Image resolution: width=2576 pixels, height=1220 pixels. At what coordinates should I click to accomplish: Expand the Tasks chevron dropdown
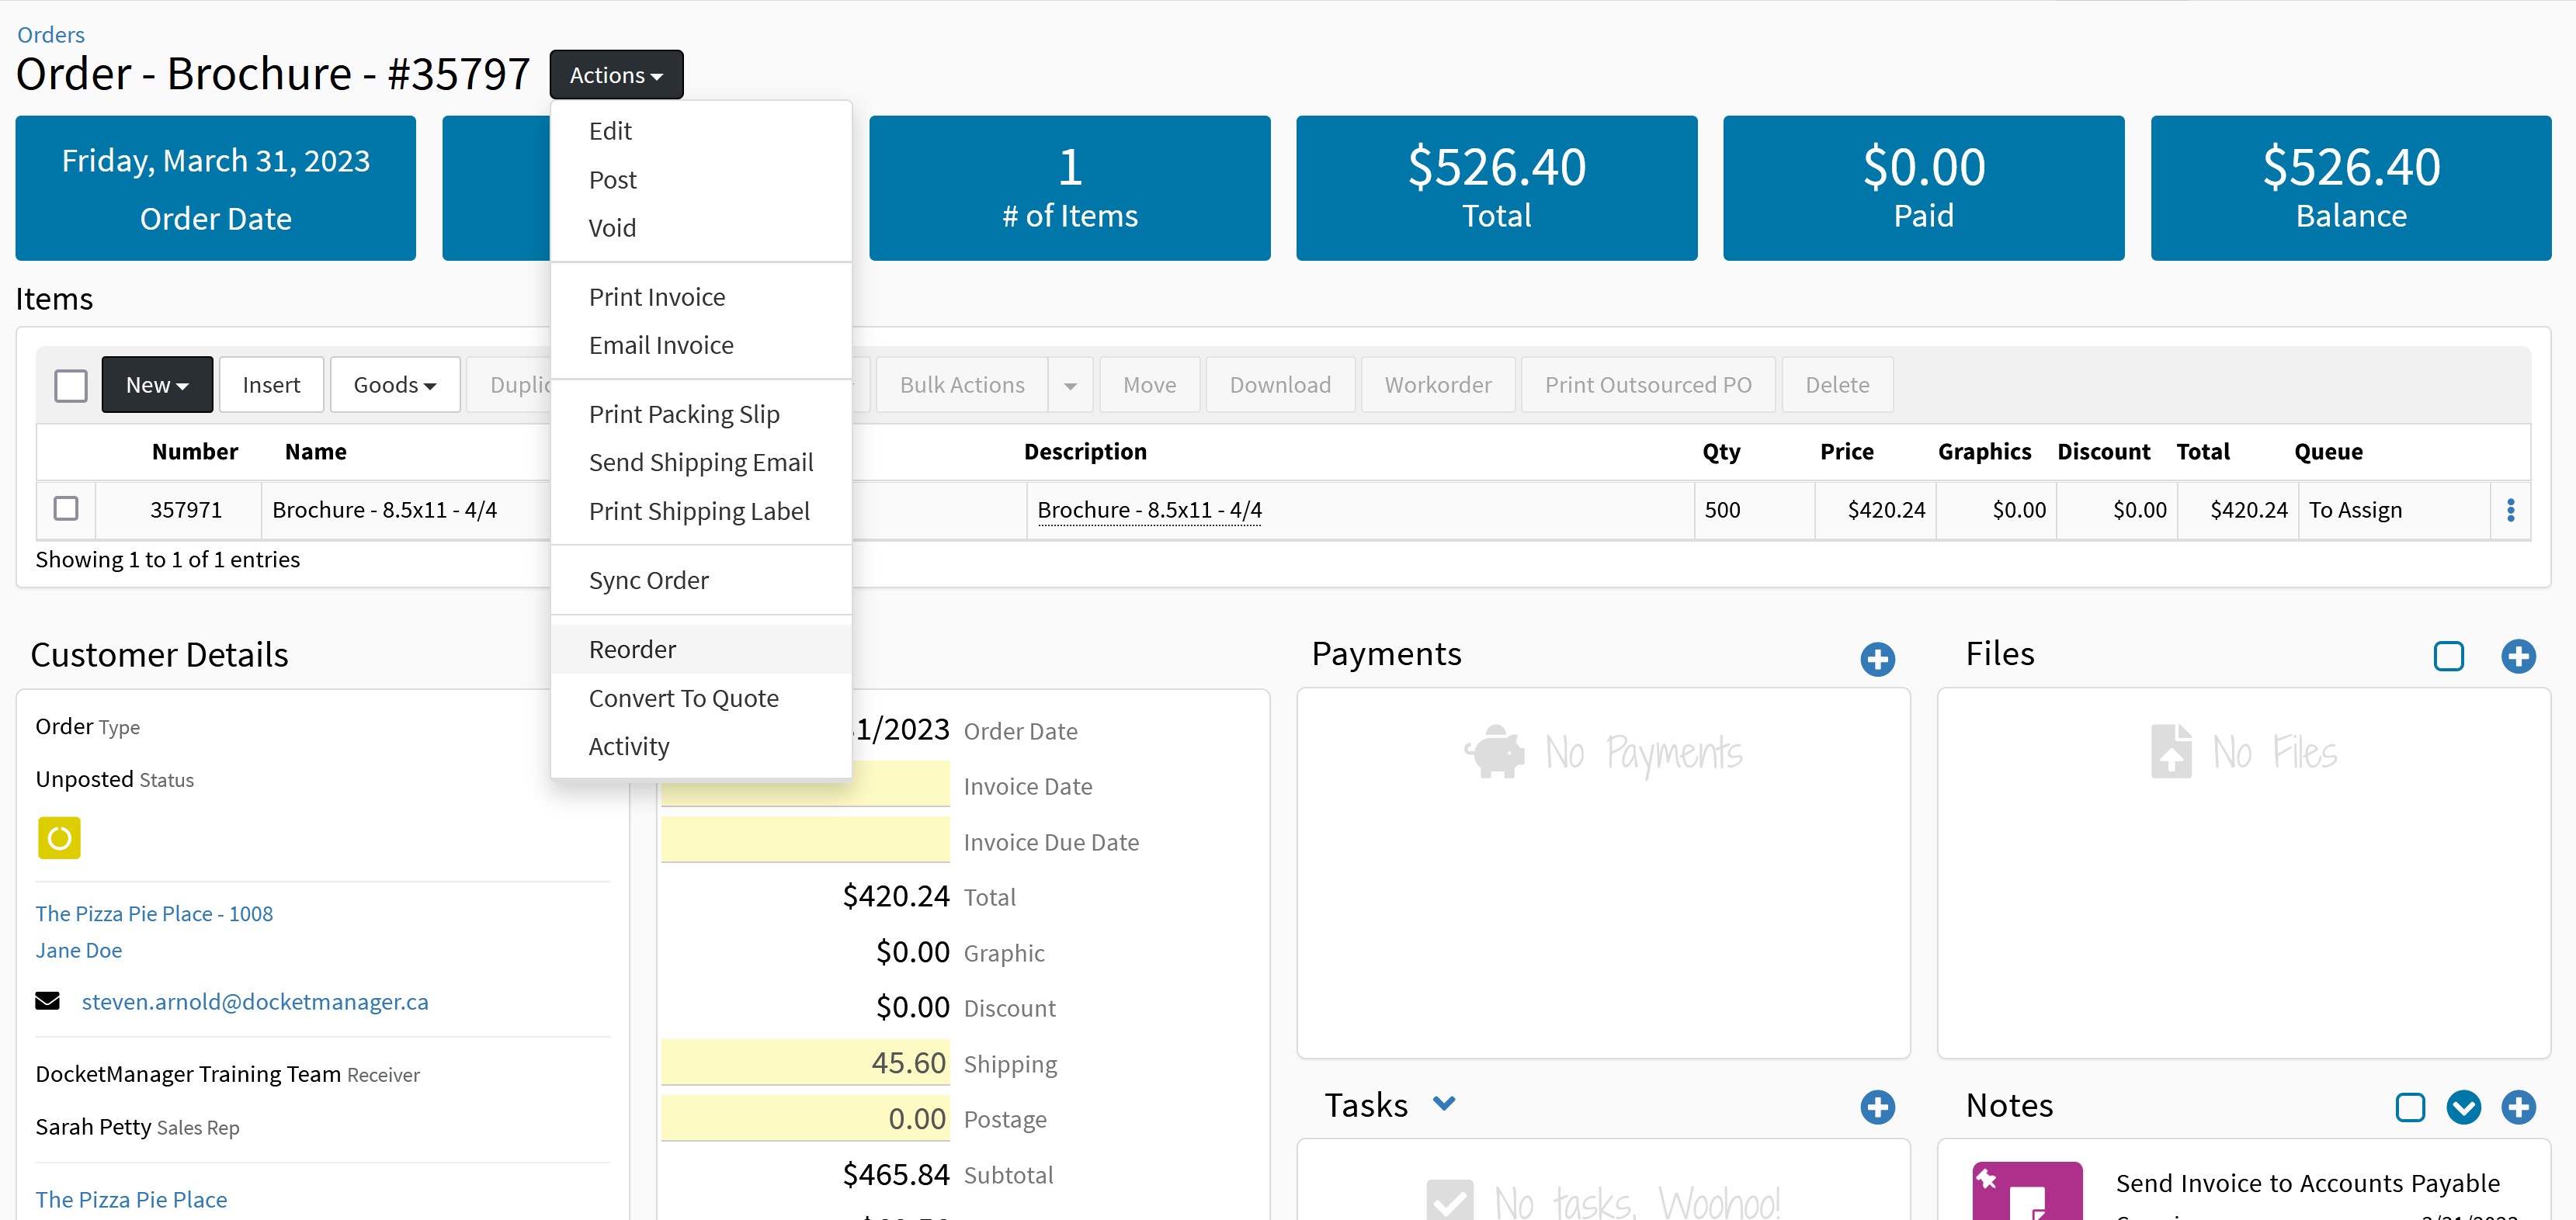[x=1443, y=1103]
